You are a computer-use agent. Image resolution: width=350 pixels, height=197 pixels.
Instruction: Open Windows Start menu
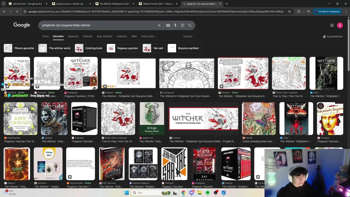click(126, 193)
